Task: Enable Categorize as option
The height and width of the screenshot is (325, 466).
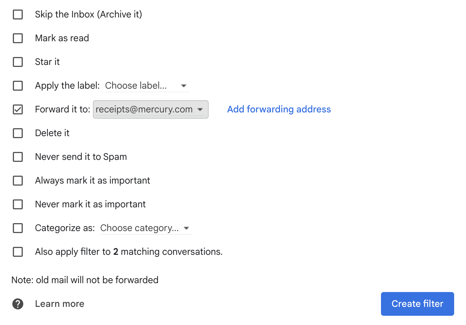Action: pos(18,228)
